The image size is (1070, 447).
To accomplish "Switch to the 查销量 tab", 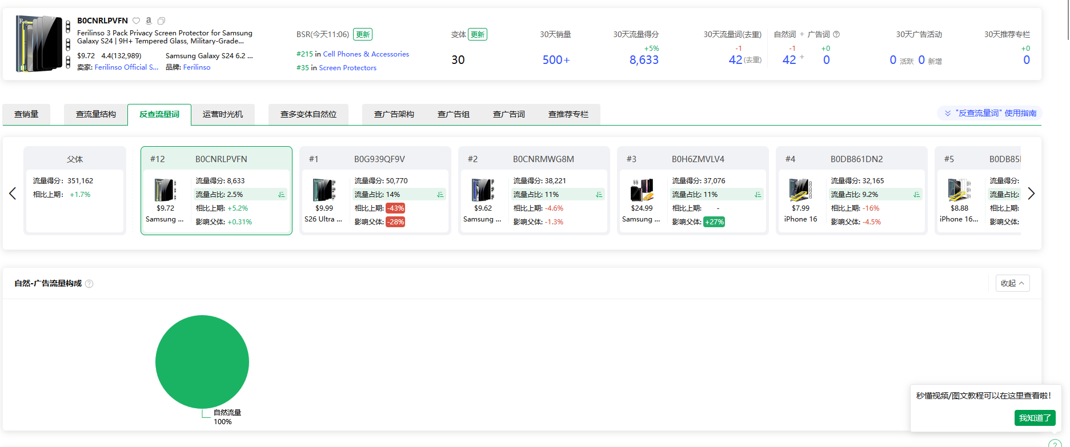I will [26, 114].
